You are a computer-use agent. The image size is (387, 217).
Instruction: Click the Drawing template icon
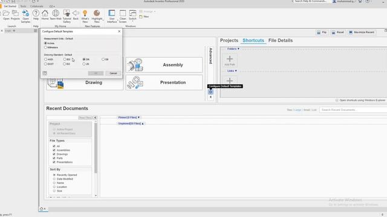56,83
